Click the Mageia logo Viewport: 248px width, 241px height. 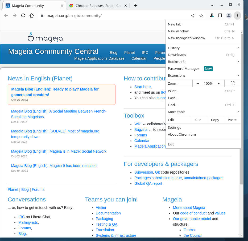pyautogui.click(x=45, y=37)
